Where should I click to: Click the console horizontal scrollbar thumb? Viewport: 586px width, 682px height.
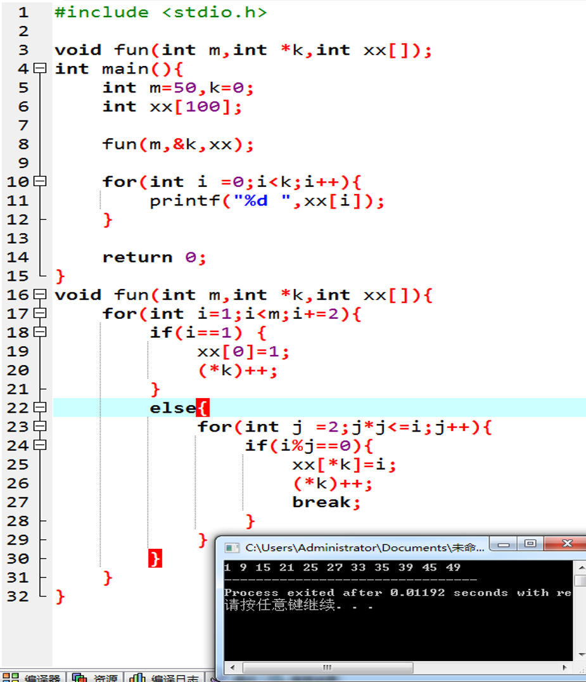pos(328,667)
